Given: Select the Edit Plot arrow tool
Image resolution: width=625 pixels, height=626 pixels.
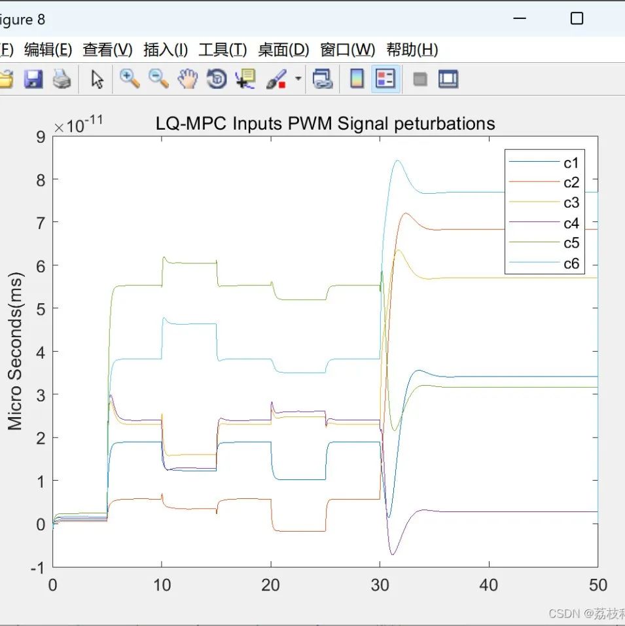Looking at the screenshot, I should pos(97,79).
